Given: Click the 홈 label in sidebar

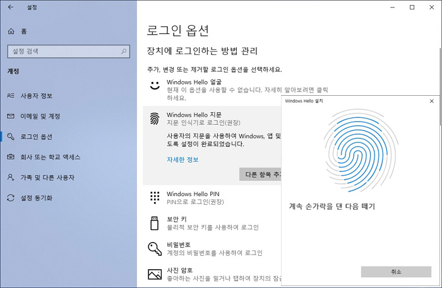Looking at the screenshot, I should click(24, 32).
